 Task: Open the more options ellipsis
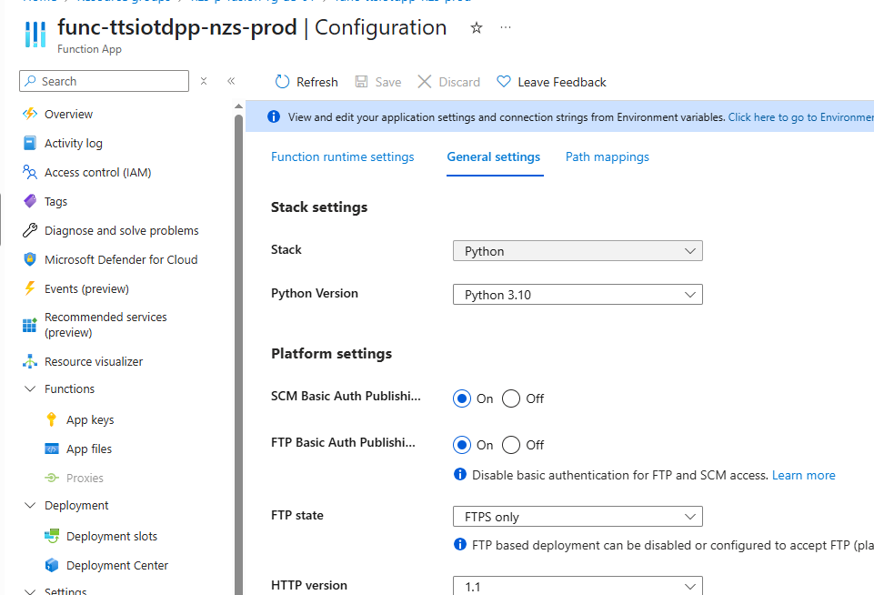(x=506, y=27)
